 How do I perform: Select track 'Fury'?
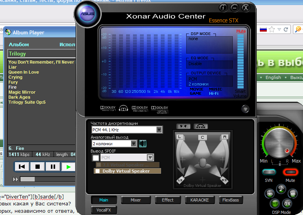(x=13, y=82)
